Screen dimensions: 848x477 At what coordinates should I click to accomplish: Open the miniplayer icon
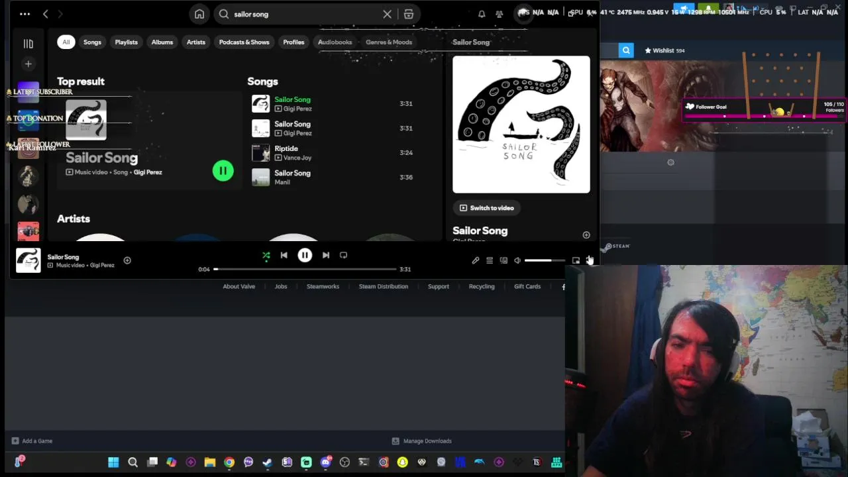pos(576,260)
